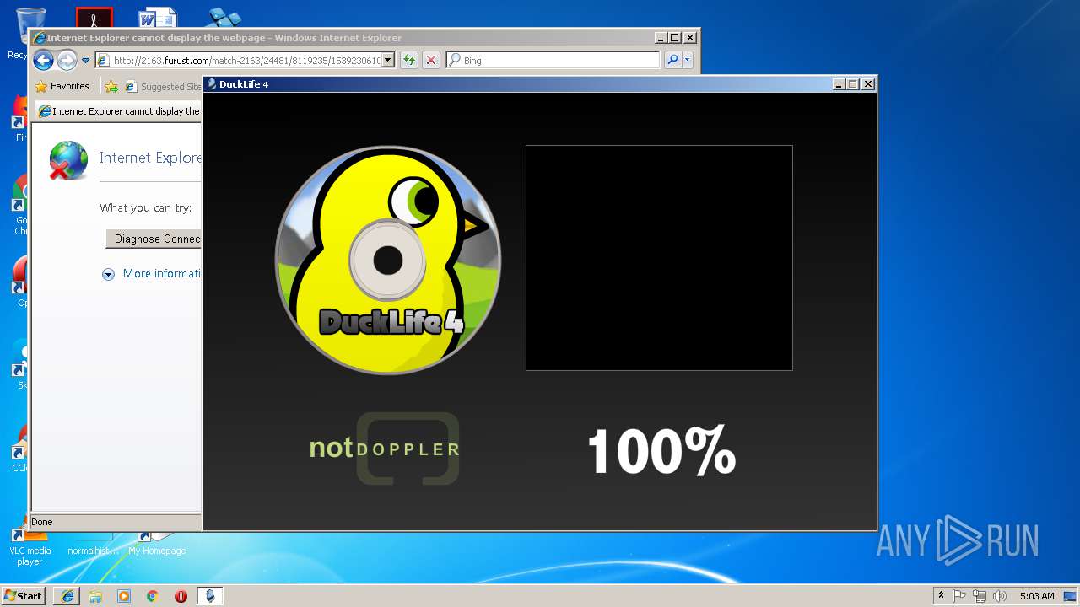Open Suggested Sites link in favorites bar
The image size is (1080, 607).
tap(163, 86)
